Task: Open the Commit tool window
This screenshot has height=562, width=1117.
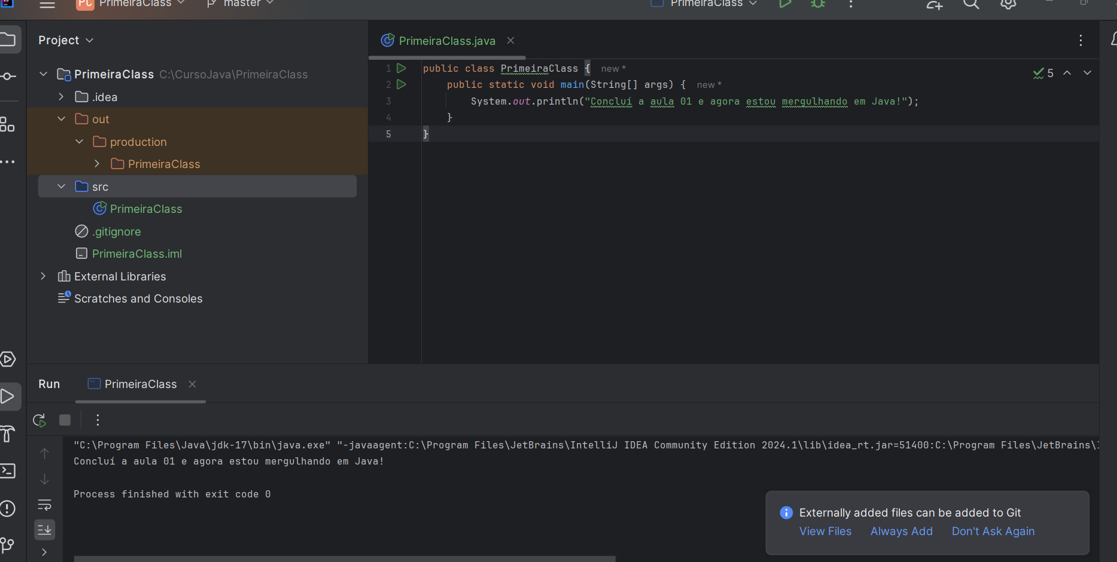Action: (x=7, y=77)
